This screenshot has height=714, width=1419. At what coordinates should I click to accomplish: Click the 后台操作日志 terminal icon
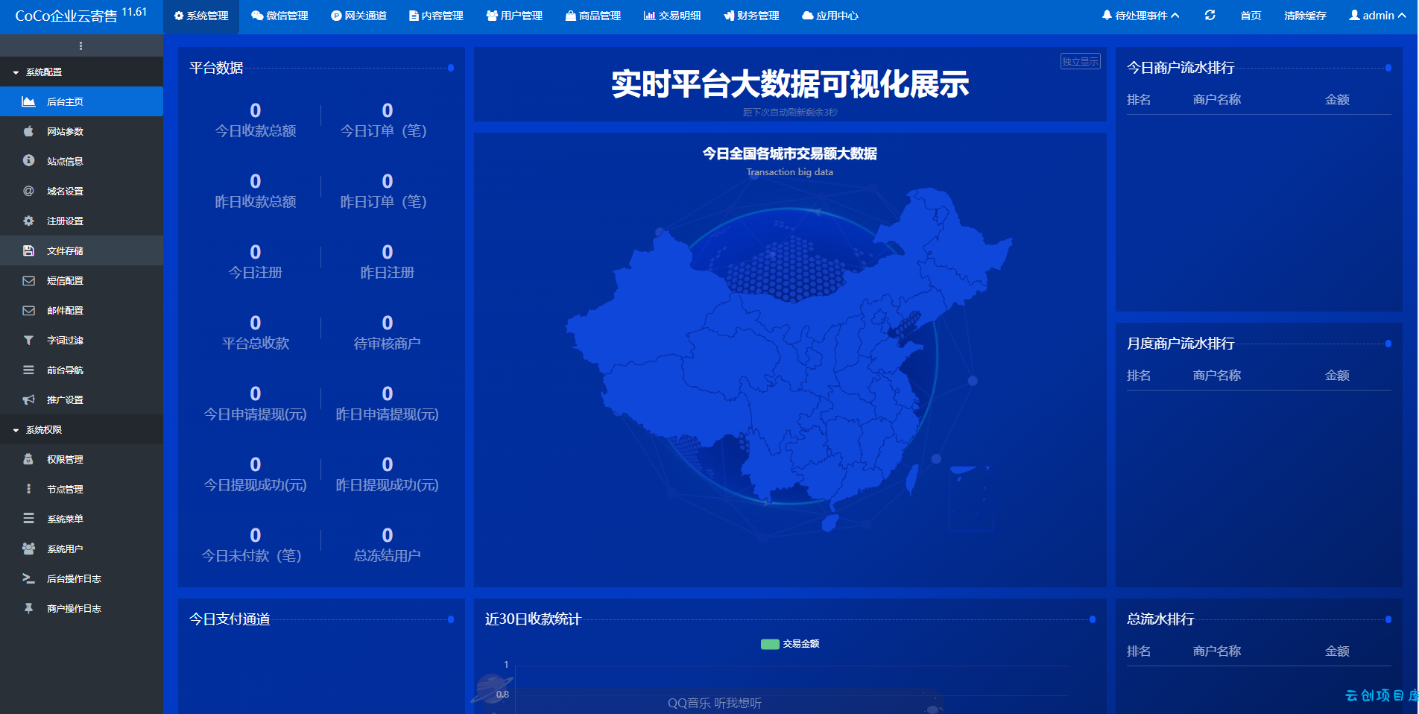point(28,578)
